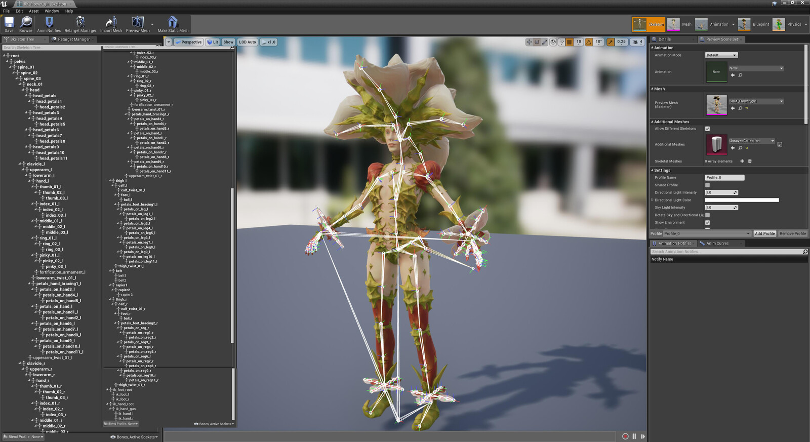Open Animation Mode Default dropdown
The image size is (810, 442).
(x=721, y=55)
